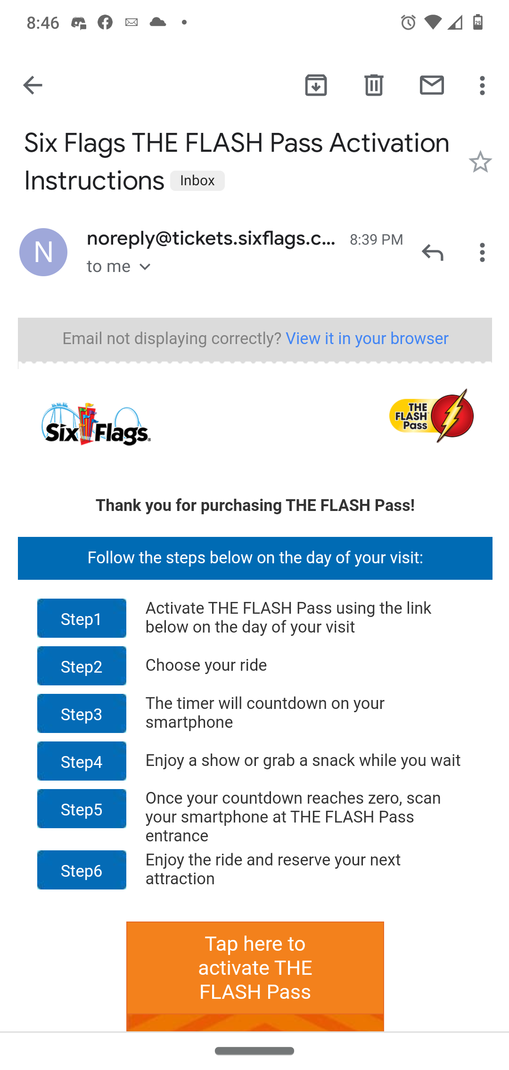Tap the Facebook notification icon in status bar
This screenshot has width=509, height=1070.
pos(105,22)
